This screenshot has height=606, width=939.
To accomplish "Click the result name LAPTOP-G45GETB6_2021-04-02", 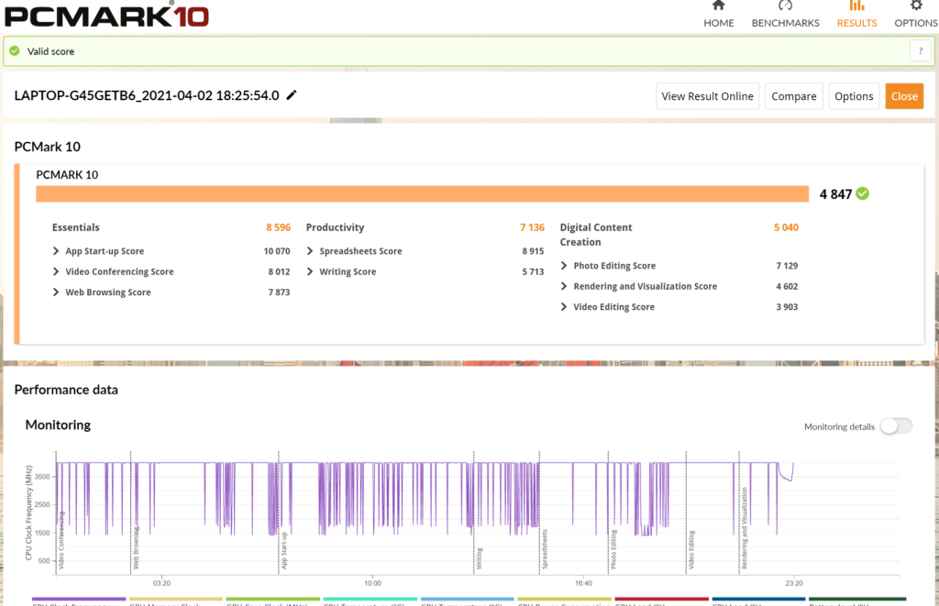I will coord(147,96).
